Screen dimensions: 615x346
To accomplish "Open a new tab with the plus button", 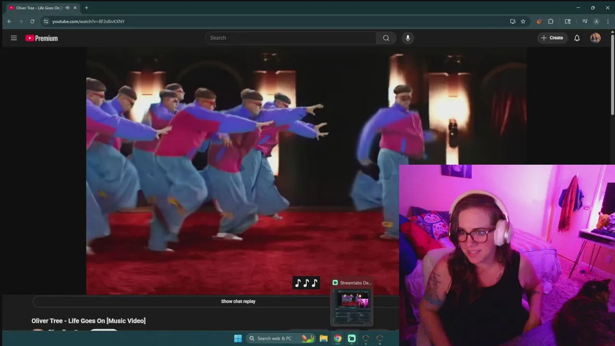I will click(86, 8).
